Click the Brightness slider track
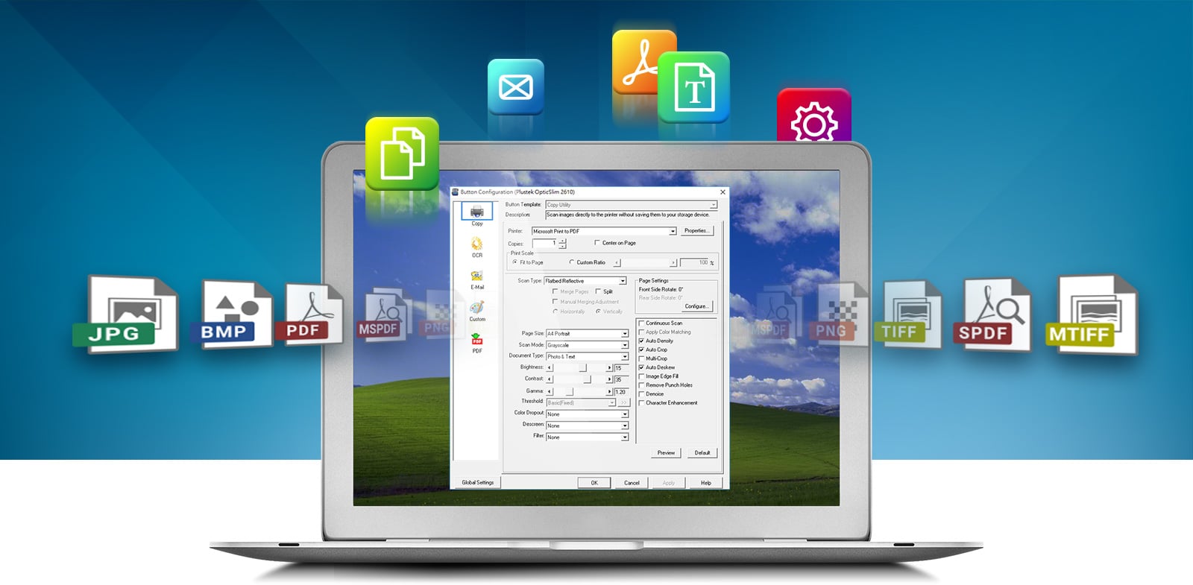The width and height of the screenshot is (1193, 585). point(579,368)
